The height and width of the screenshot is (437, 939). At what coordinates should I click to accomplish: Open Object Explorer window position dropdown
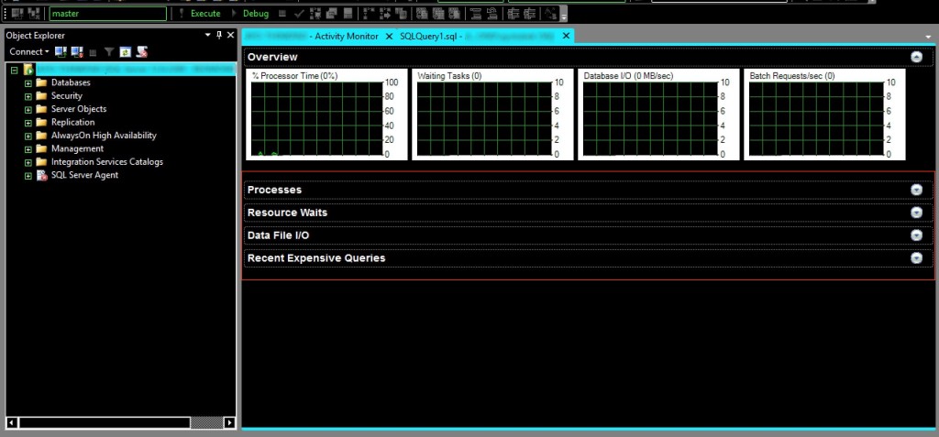[208, 36]
